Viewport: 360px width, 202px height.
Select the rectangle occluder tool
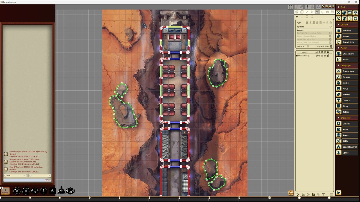[x=307, y=17]
